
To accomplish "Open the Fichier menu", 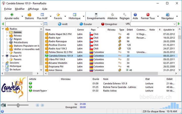I will [x=8, y=9].
